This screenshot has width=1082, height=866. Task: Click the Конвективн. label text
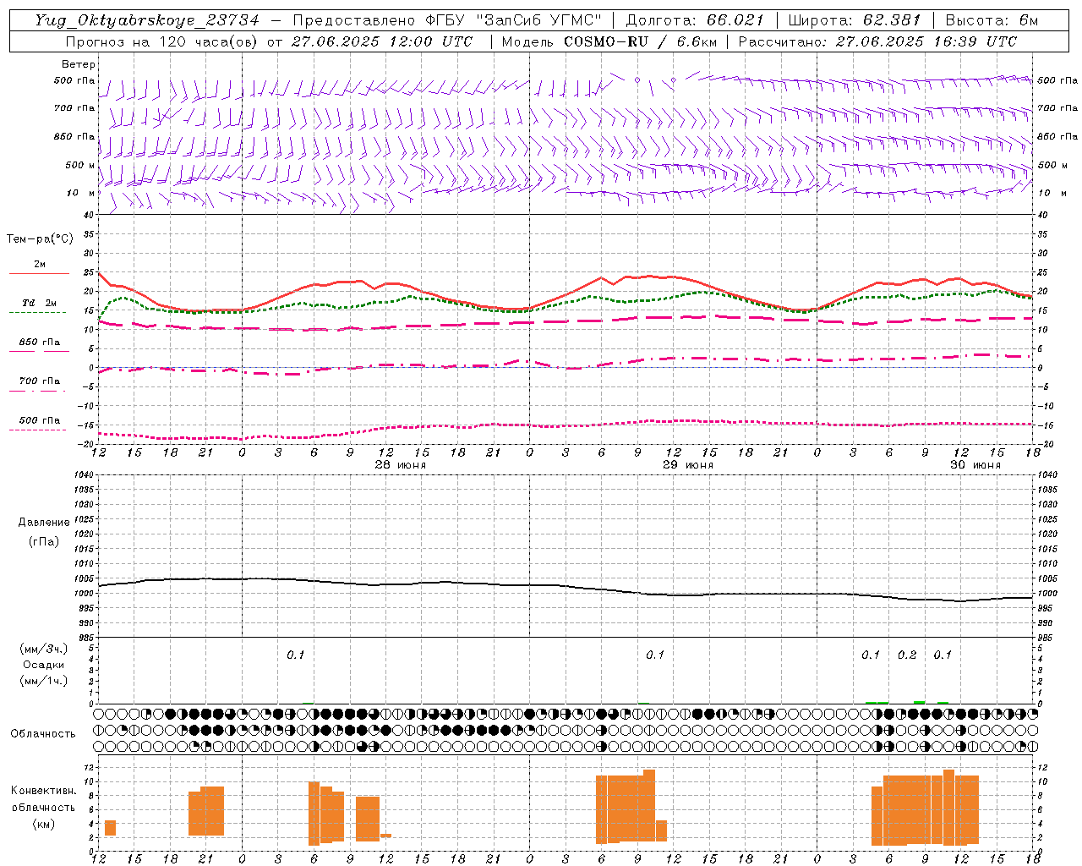tap(43, 791)
